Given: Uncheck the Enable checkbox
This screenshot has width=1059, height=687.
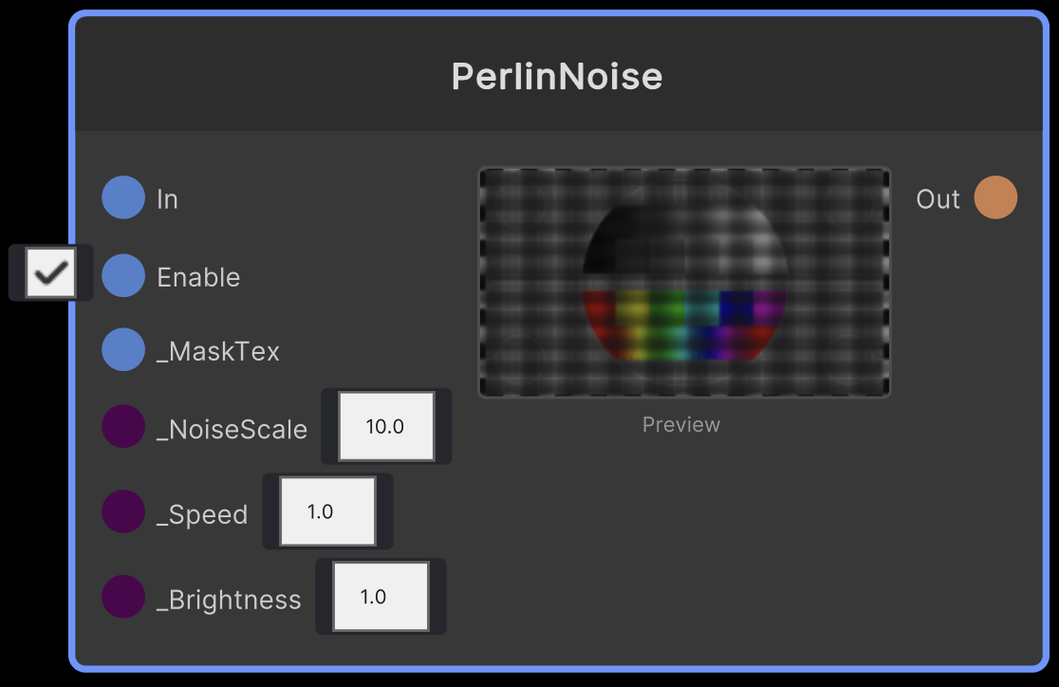Looking at the screenshot, I should [50, 273].
